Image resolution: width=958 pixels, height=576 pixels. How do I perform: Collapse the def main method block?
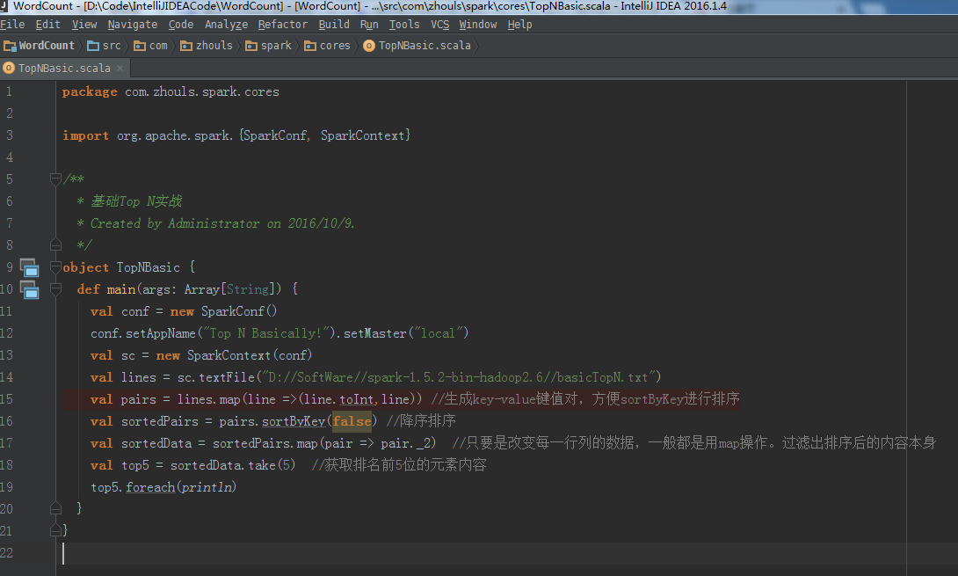coord(55,289)
